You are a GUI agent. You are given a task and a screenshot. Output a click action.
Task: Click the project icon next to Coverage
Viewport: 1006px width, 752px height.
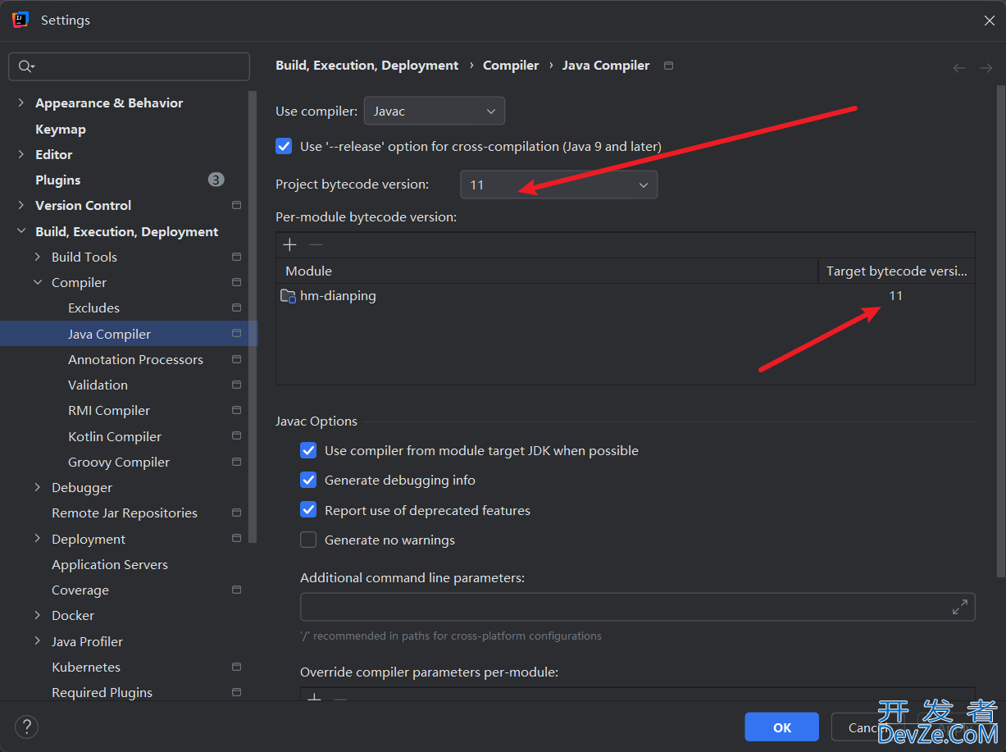236,590
